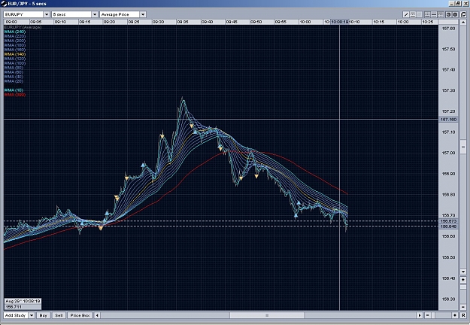Restore down the EUR/JPY window
The width and height of the screenshot is (470, 325).
tap(458, 4)
